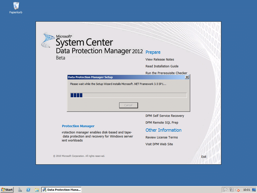Image resolution: width=257 pixels, height=193 pixels.
Task: Click the Other Information heading
Action: 163,130
